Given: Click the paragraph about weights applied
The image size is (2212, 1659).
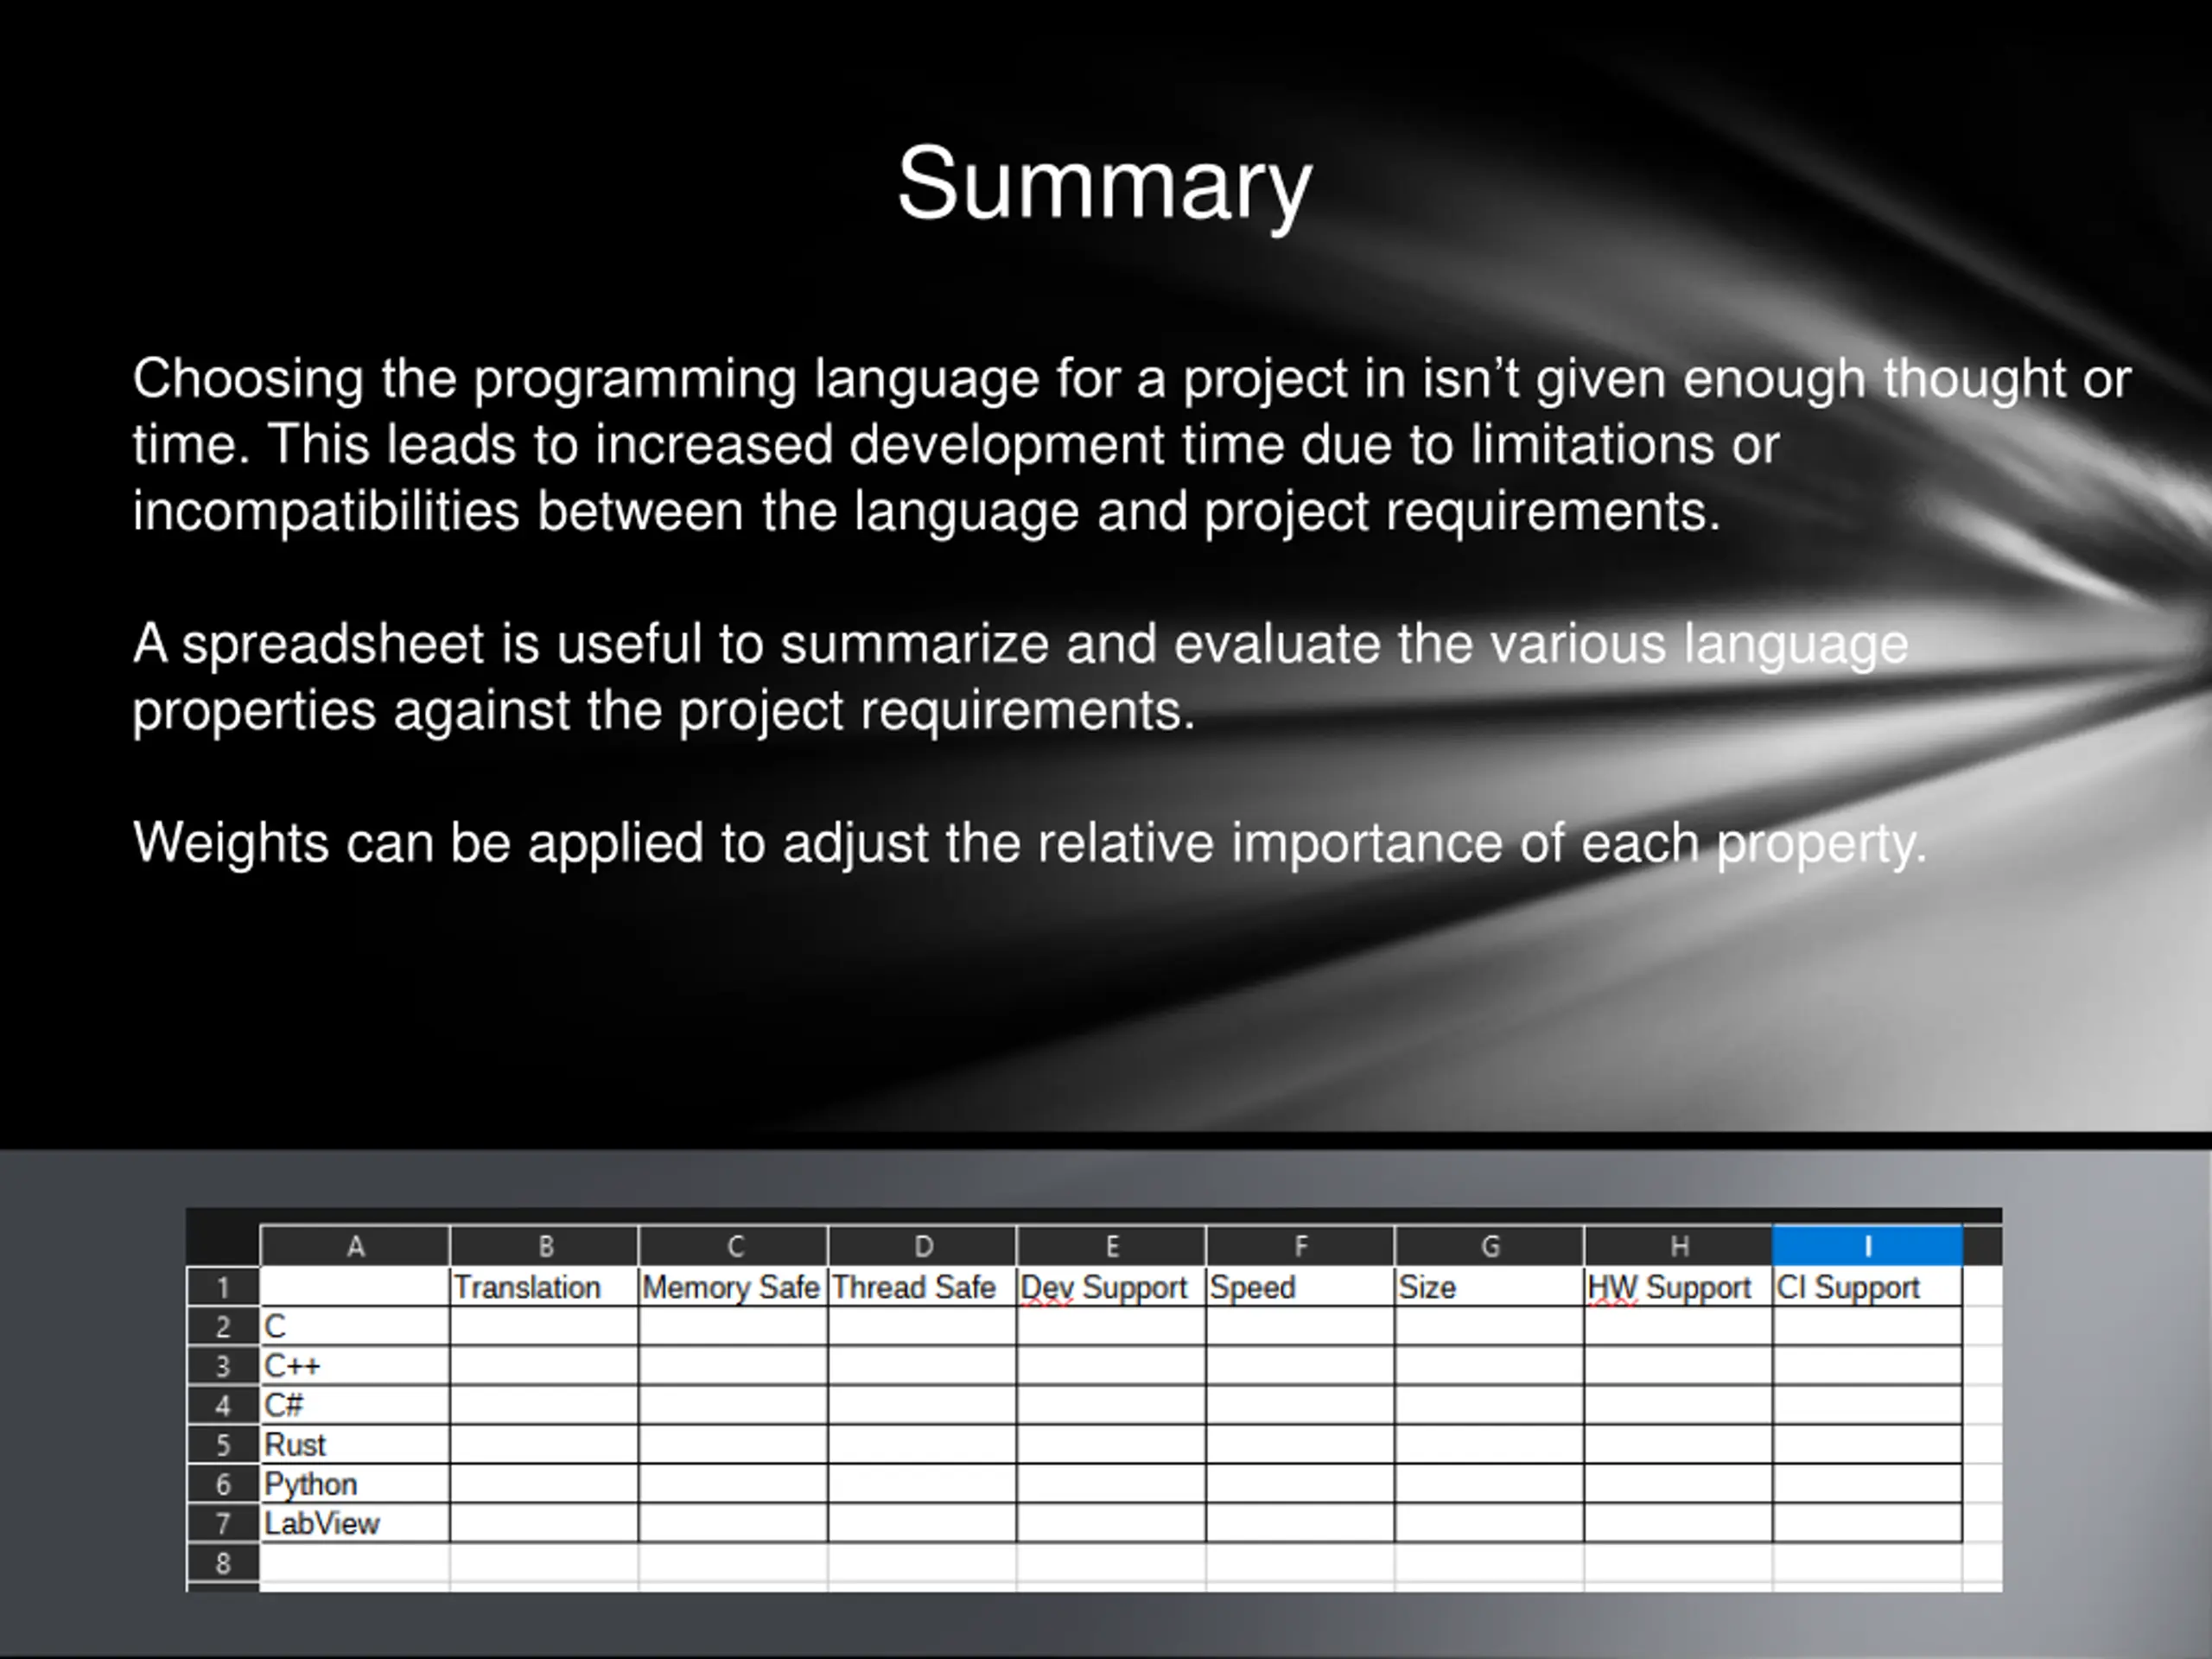Looking at the screenshot, I should 1030,843.
